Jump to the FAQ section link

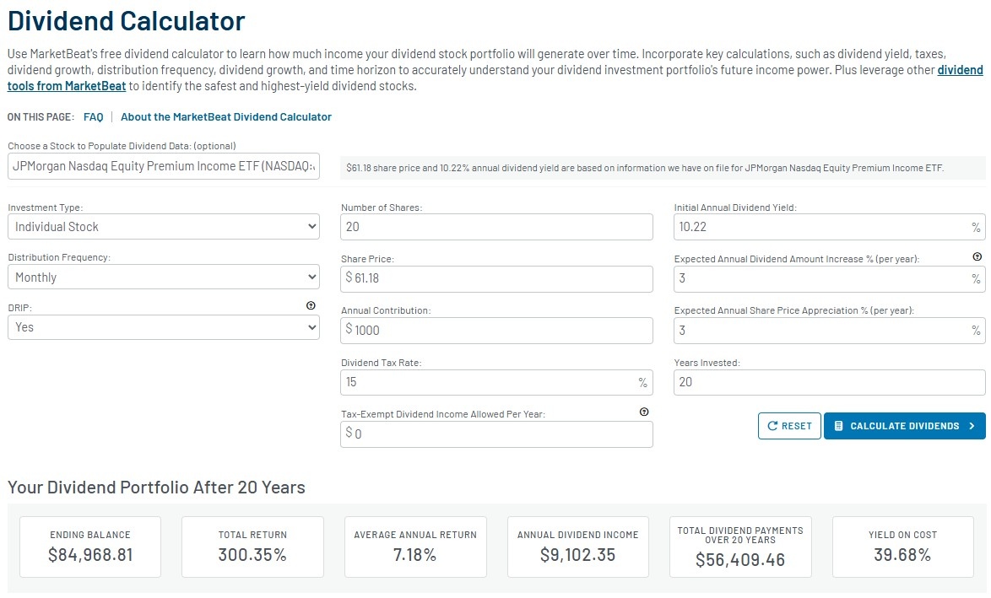click(93, 117)
